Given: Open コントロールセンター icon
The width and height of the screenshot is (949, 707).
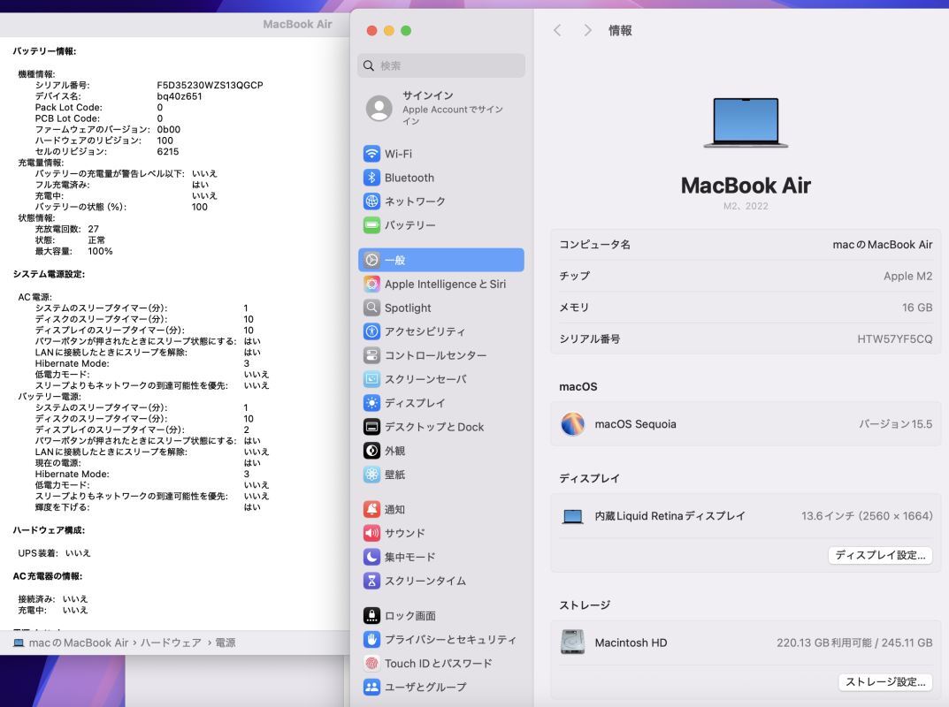Looking at the screenshot, I should coord(371,355).
